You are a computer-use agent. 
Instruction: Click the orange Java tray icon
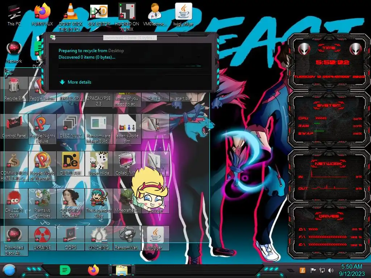303,270
